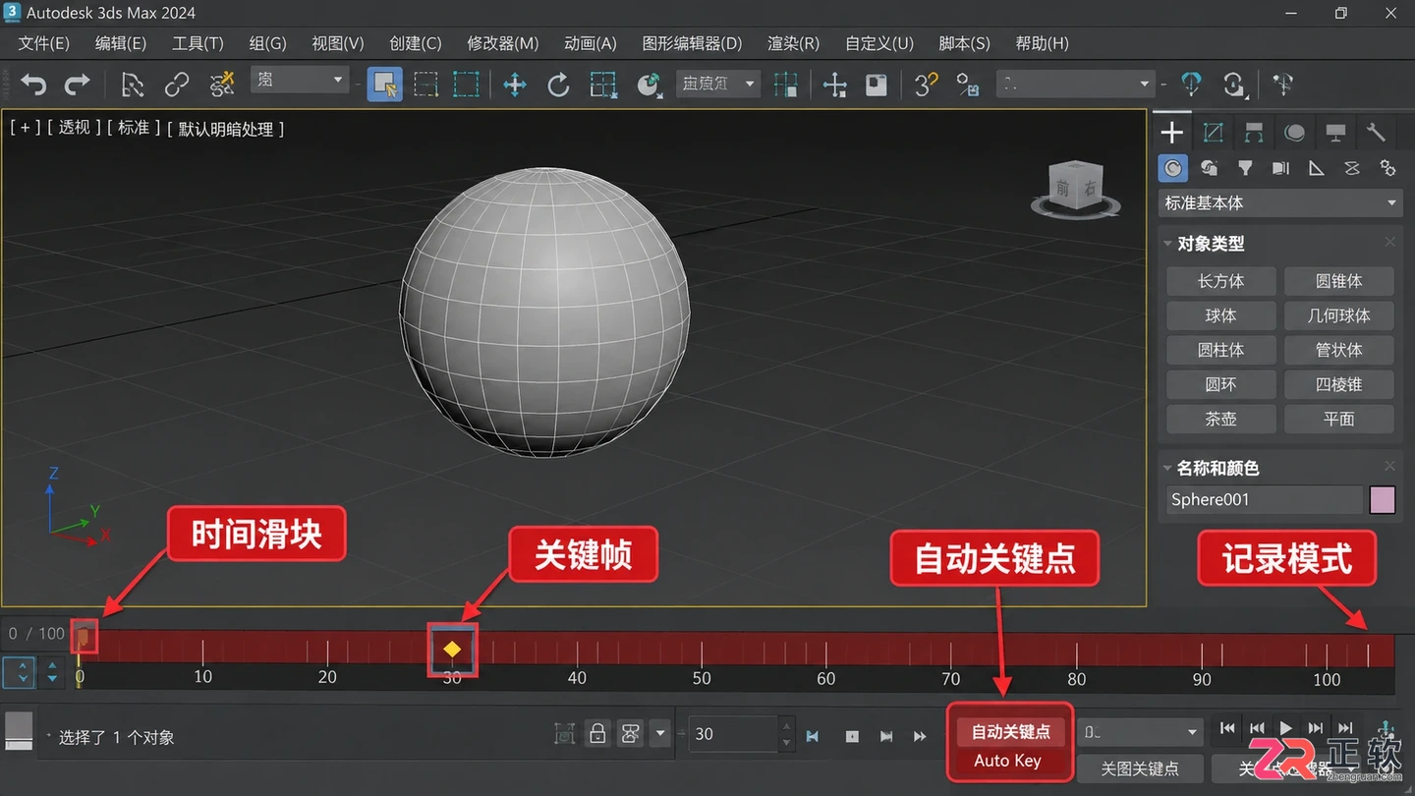Open the Display command panel tab
Viewport: 1415px width, 796px height.
pos(1335,133)
